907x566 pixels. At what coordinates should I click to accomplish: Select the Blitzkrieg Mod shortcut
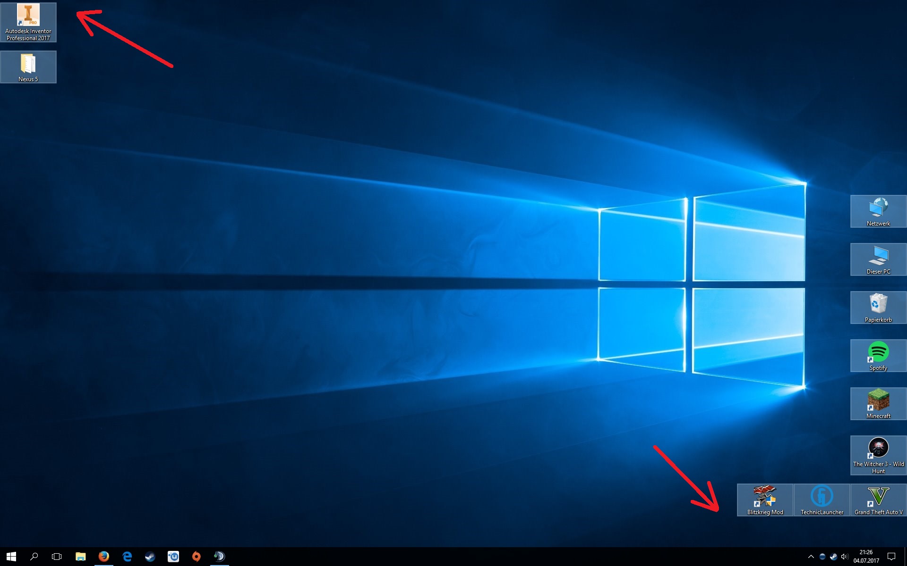pyautogui.click(x=765, y=499)
